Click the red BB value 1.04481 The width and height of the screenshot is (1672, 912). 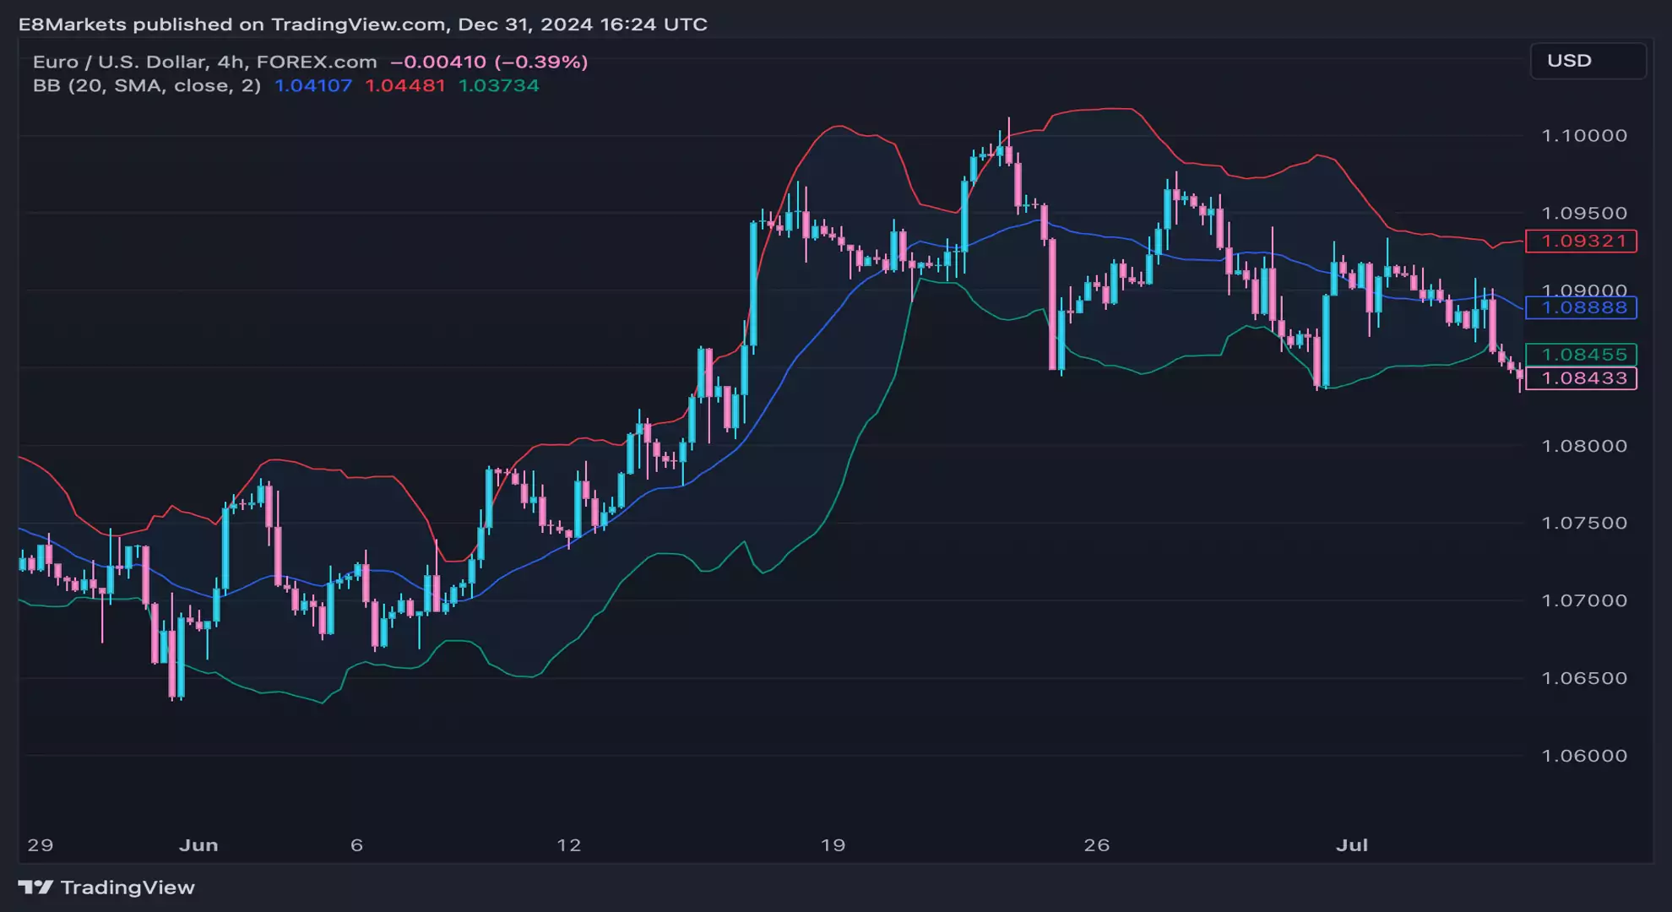pos(404,85)
